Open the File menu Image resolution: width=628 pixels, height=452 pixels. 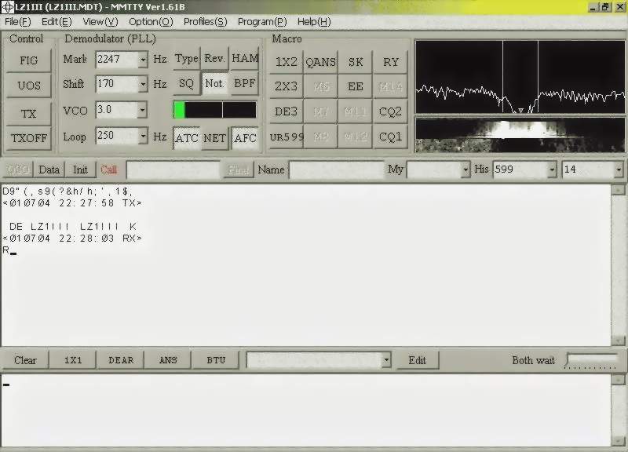tap(17, 22)
